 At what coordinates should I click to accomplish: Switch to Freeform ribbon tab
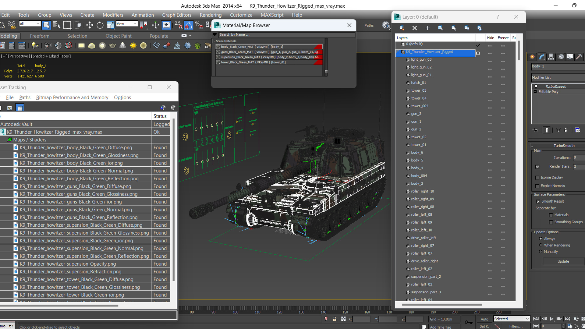point(40,36)
